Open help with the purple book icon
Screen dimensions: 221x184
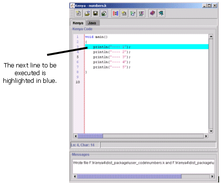pyautogui.click(x=153, y=13)
